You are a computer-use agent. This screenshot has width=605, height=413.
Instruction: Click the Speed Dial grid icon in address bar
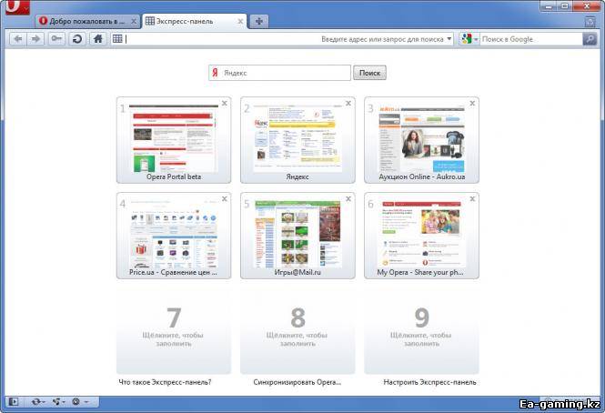(x=117, y=38)
